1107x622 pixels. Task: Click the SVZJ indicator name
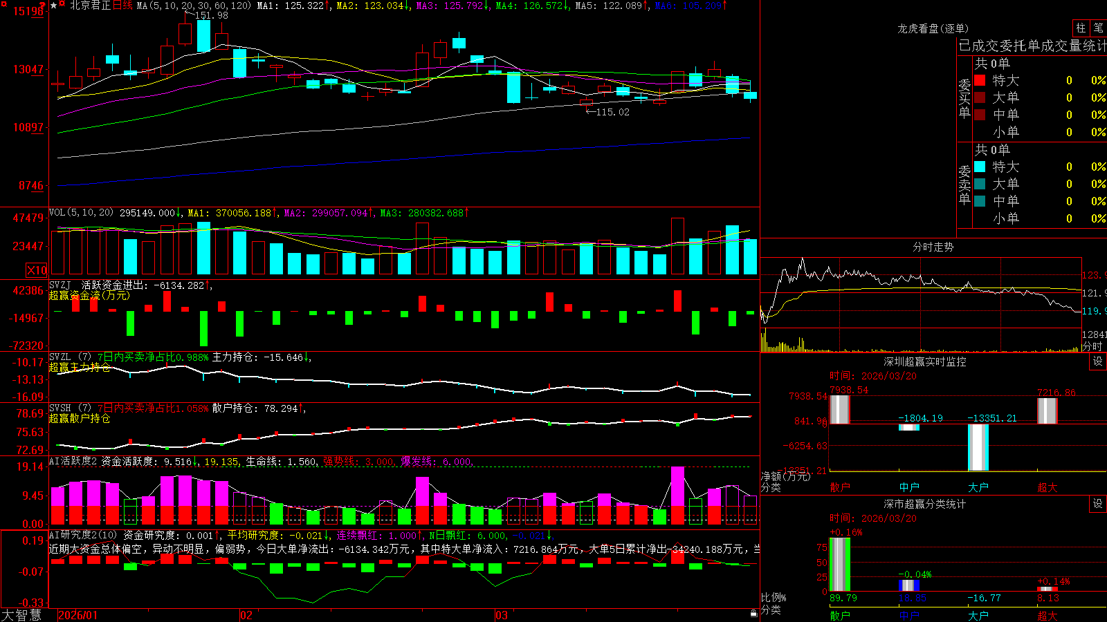(60, 285)
